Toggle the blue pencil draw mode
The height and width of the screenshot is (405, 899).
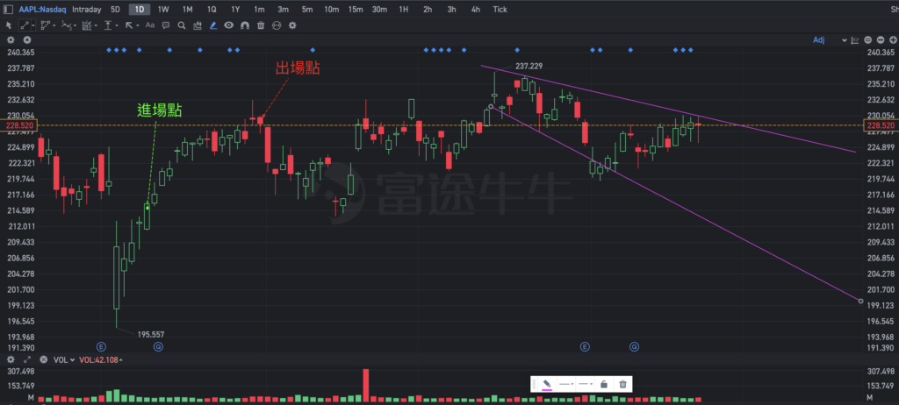tap(213, 25)
